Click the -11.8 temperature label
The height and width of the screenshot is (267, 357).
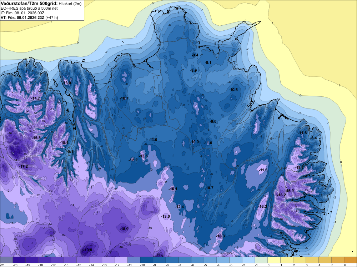tap(302, 133)
